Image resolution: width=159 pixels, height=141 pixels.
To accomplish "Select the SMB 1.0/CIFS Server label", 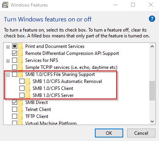I will [x=53, y=95].
